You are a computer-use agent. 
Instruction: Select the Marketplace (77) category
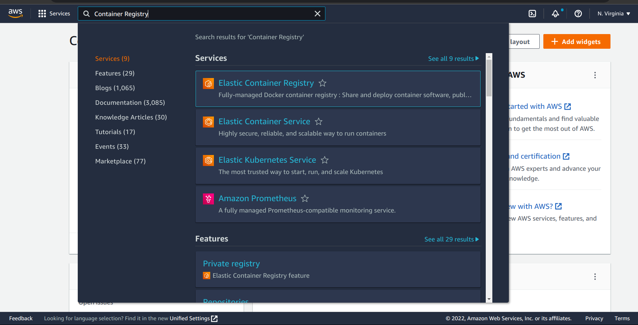tap(120, 161)
